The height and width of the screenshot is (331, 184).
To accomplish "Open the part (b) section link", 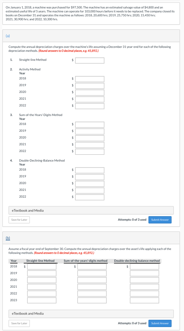I will coord(8,238).
